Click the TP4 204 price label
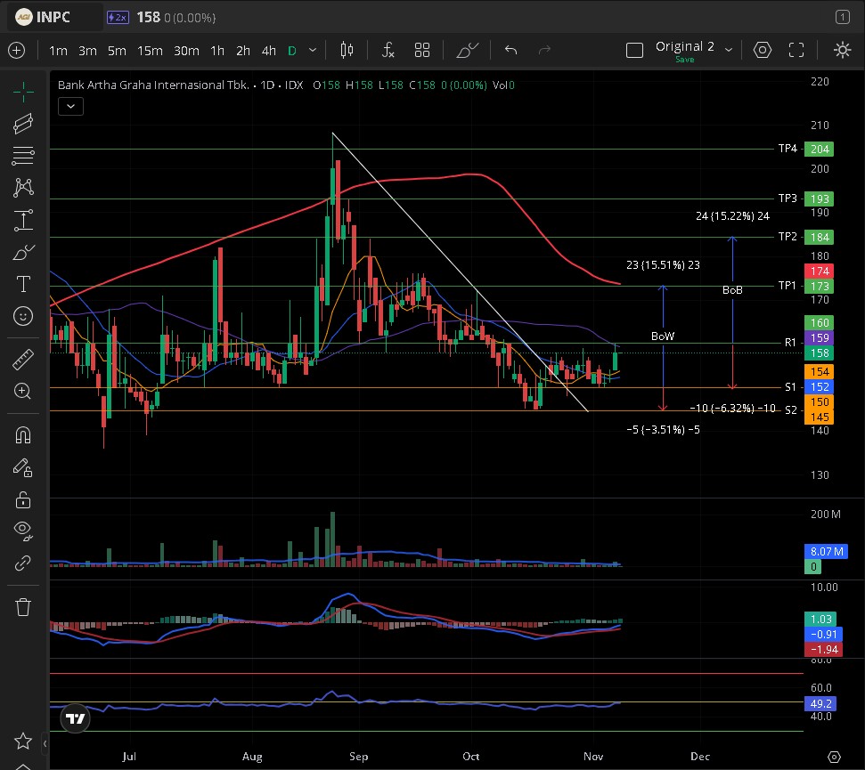 (x=818, y=150)
